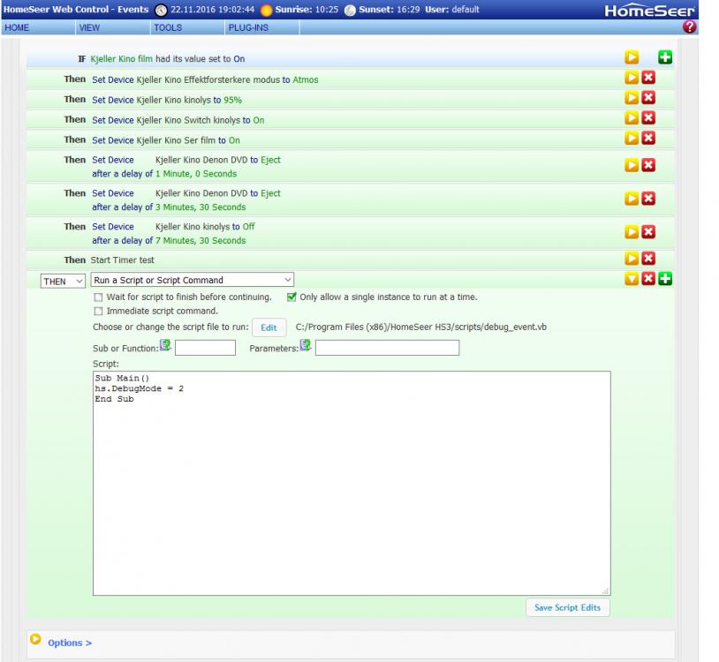Screen dimensions: 719x662
Task: Delete kinolys to Off 7 Minutes action
Action: point(648,232)
